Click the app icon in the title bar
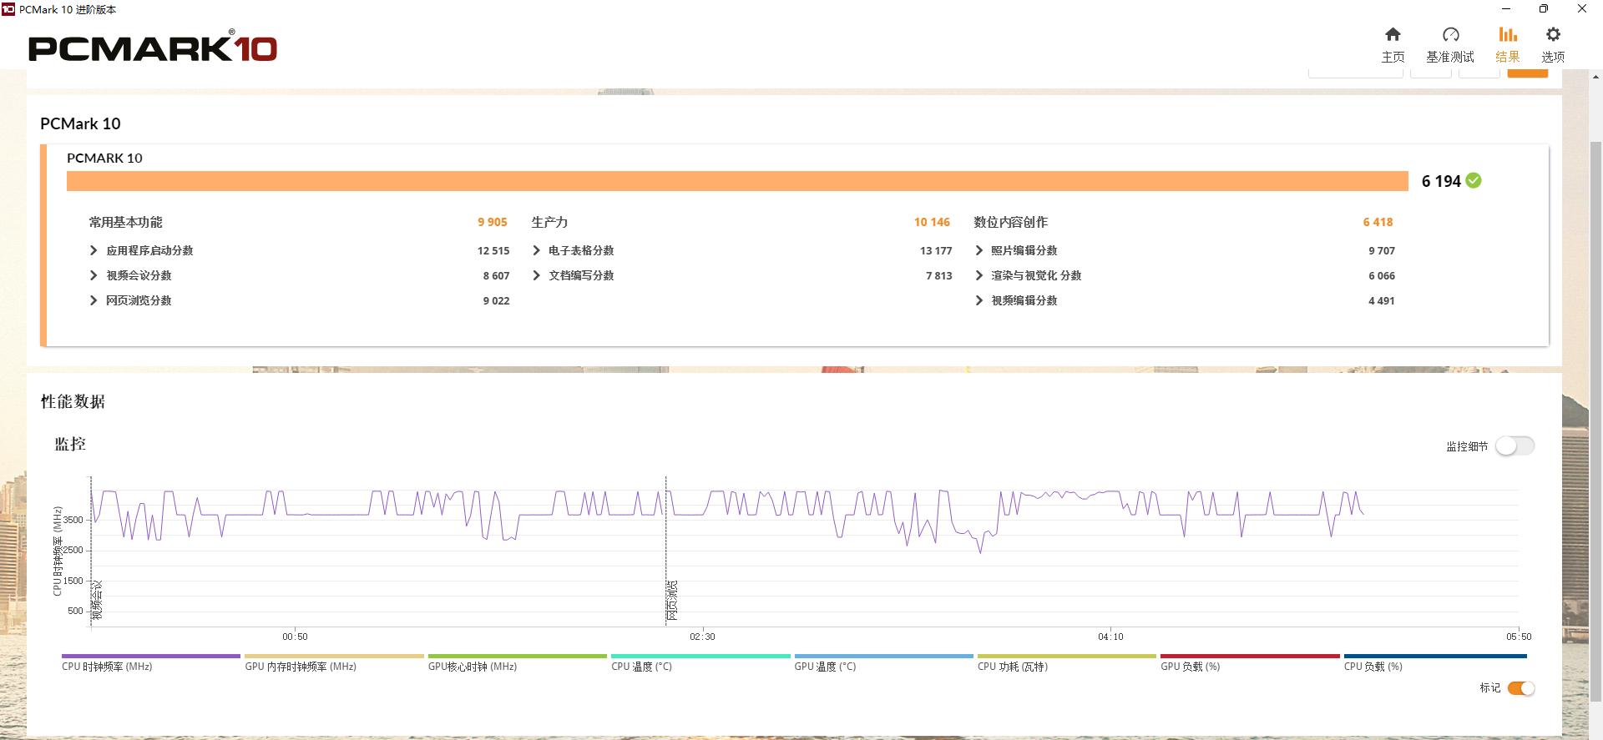This screenshot has height=740, width=1603. 8,9
